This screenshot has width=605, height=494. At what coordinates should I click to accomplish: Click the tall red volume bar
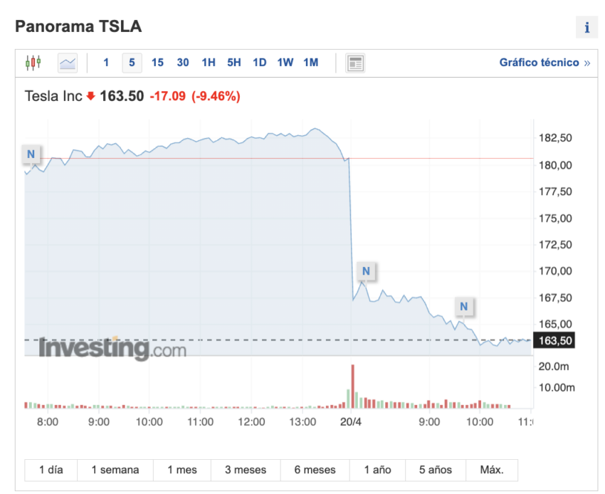point(352,387)
